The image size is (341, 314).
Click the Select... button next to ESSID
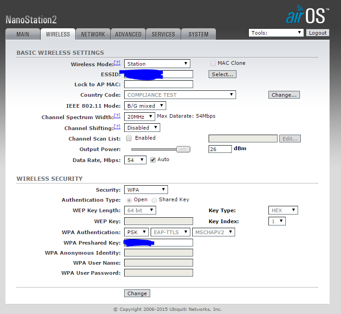point(222,74)
